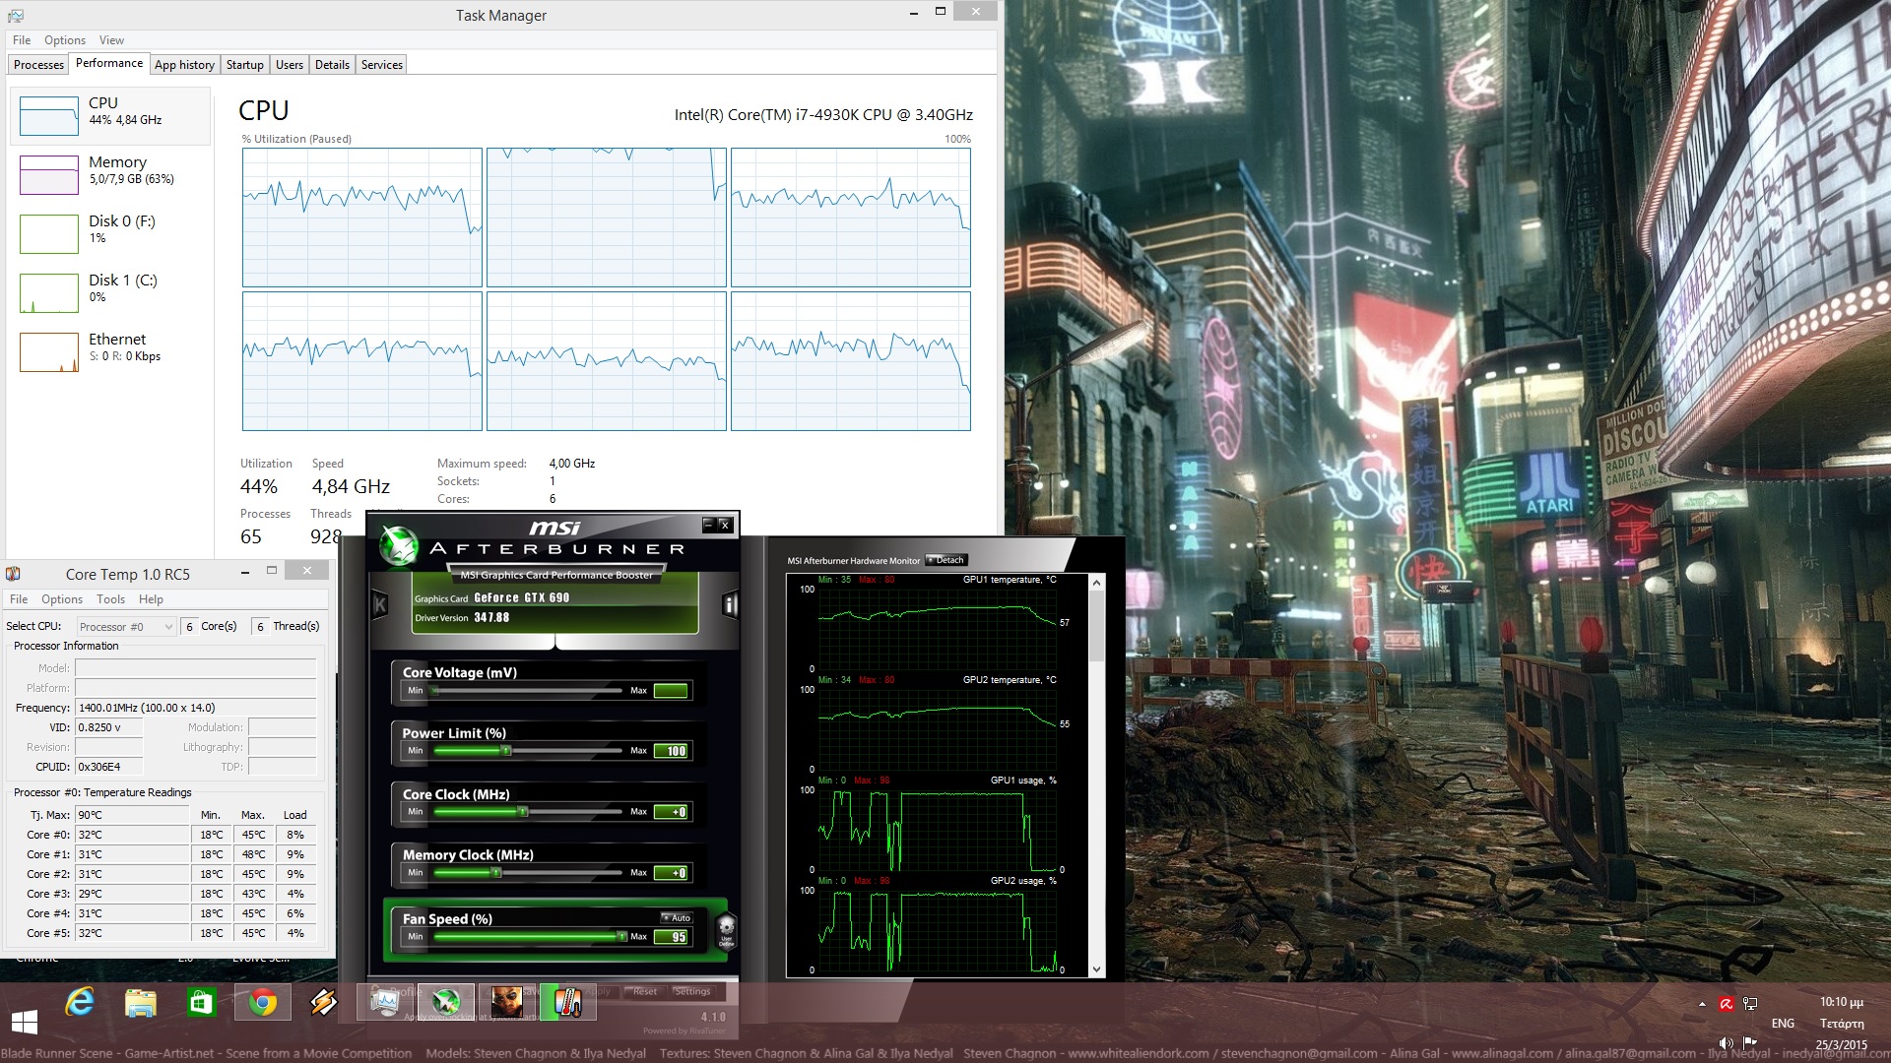
Task: Click the Afterburner Settings button
Action: pos(692,991)
